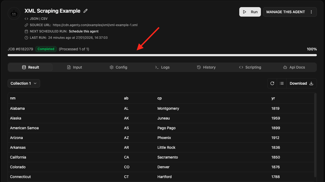325x182 pixels.
Task: Open the three-dot menu on Manage This Agent
Action: [x=311, y=12]
